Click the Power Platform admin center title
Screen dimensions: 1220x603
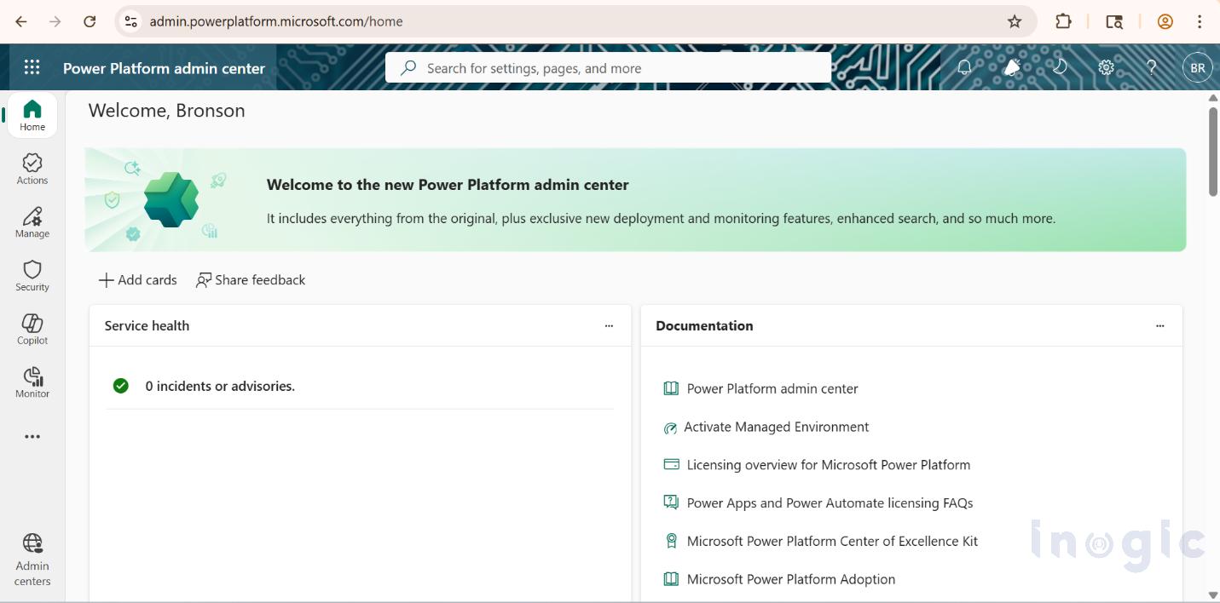tap(164, 68)
